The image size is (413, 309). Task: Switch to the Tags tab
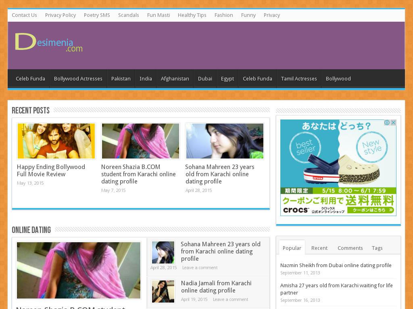377,248
